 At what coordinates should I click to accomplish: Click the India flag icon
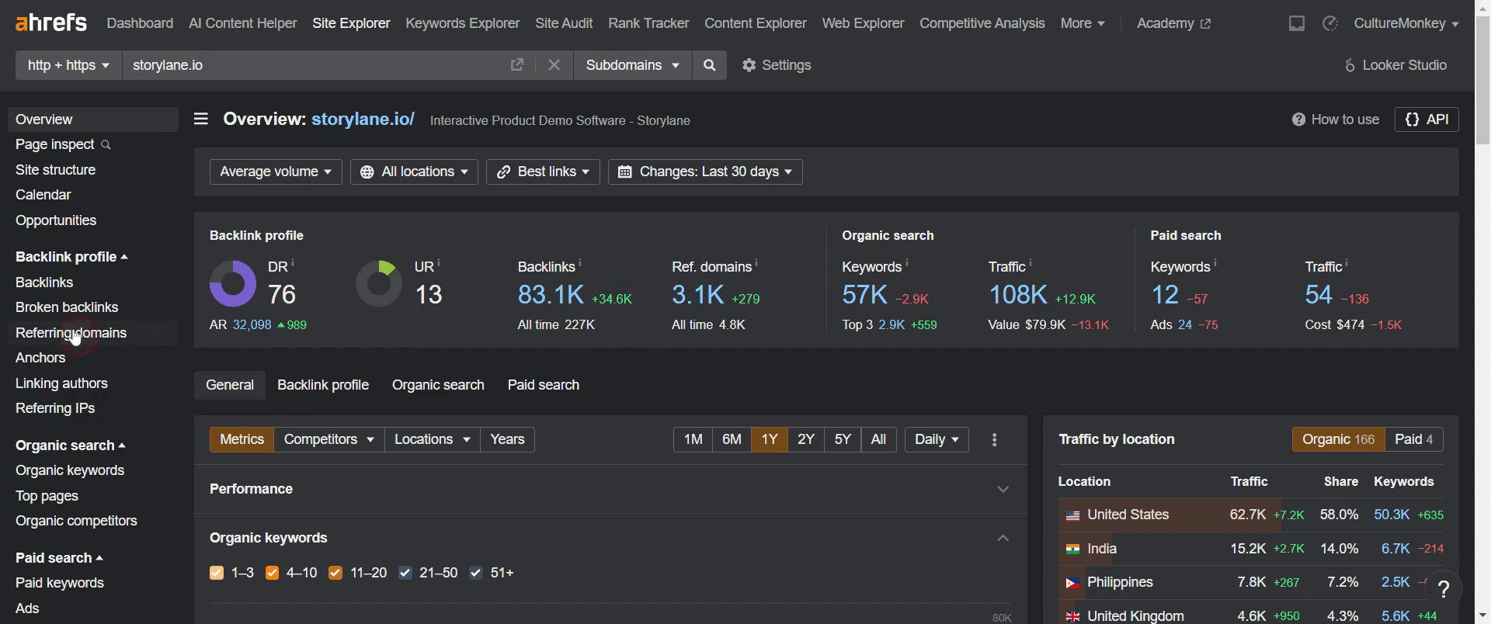1072,549
